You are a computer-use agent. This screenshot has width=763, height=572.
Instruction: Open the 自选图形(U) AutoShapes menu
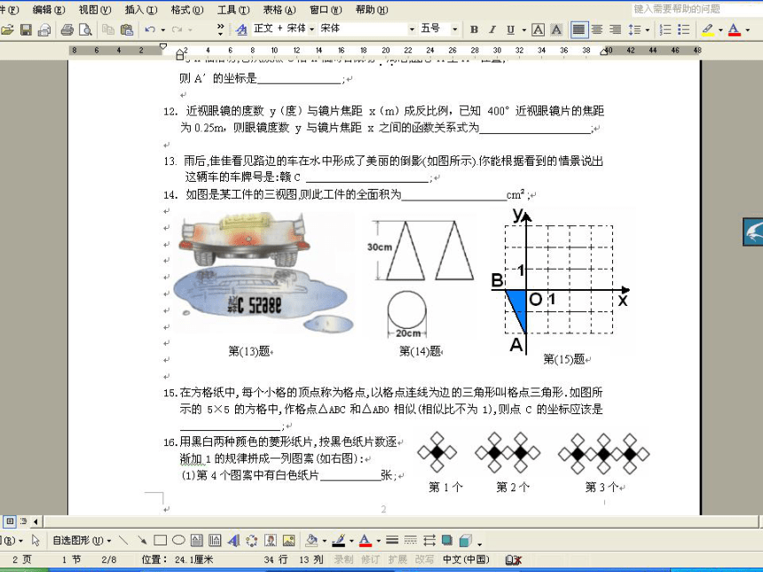point(82,540)
